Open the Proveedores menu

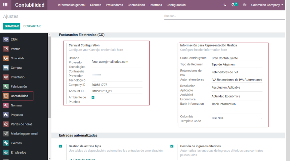tap(114, 5)
